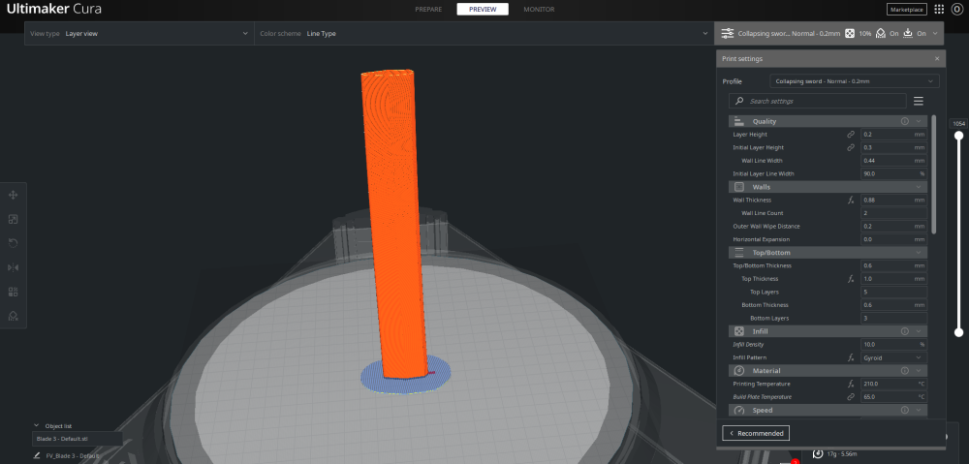Select the Rotate tool icon
The image size is (969, 464).
tap(13, 243)
